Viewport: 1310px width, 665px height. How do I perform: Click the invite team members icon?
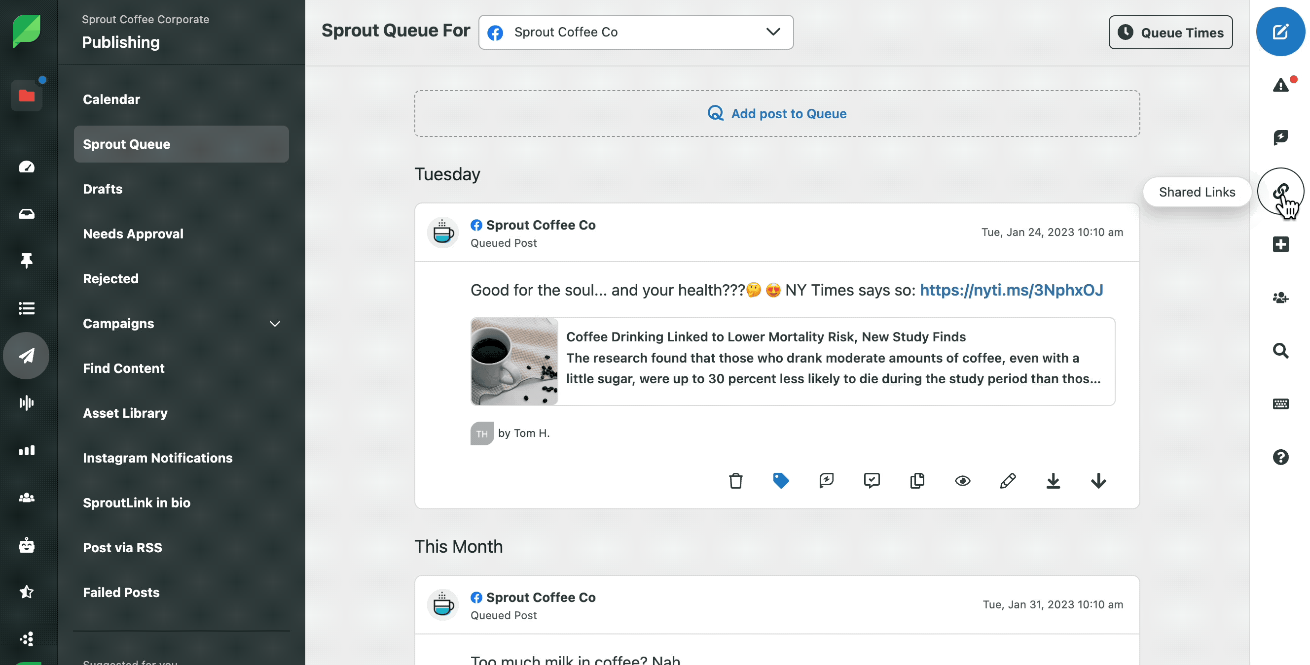coord(1280,298)
